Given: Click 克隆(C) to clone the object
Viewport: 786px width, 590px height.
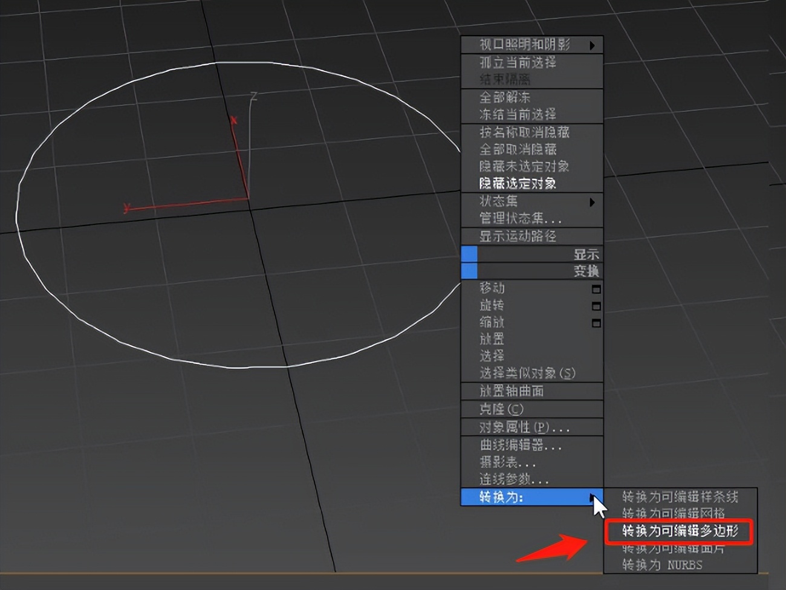Looking at the screenshot, I should tap(501, 409).
